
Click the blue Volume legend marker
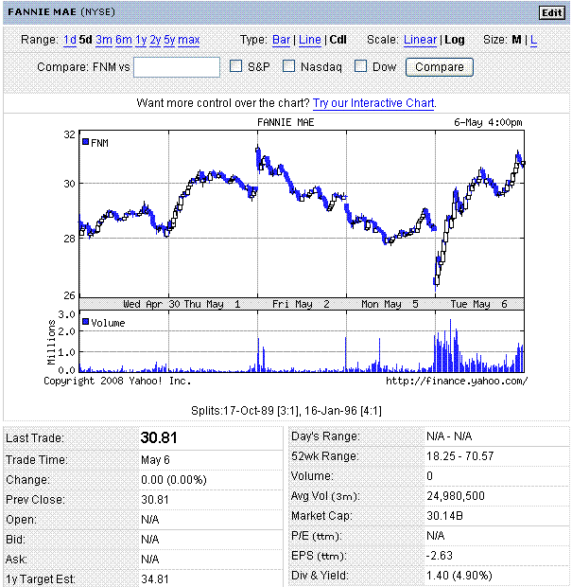tap(85, 322)
